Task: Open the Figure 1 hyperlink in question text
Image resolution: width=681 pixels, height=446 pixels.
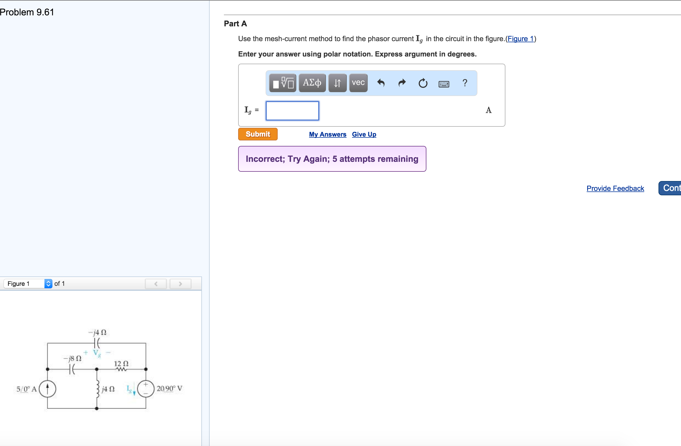Action: tap(520, 39)
